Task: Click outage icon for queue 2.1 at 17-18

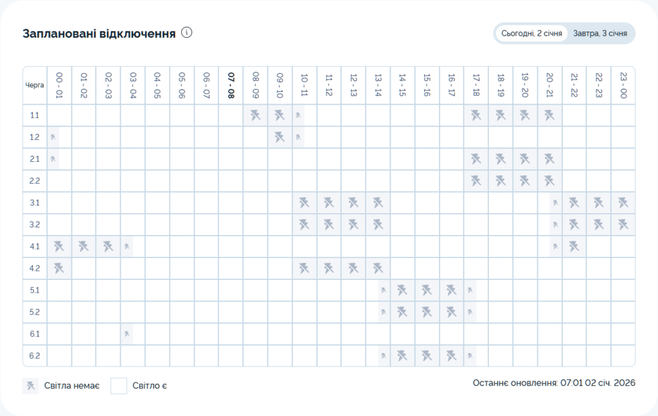Action: pyautogui.click(x=476, y=159)
